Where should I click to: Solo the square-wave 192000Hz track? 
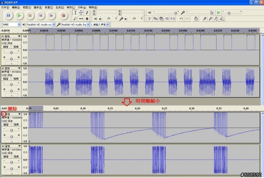point(16,47)
